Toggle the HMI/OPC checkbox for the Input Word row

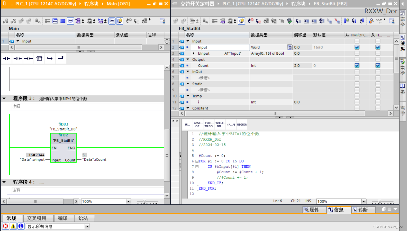pos(357,47)
